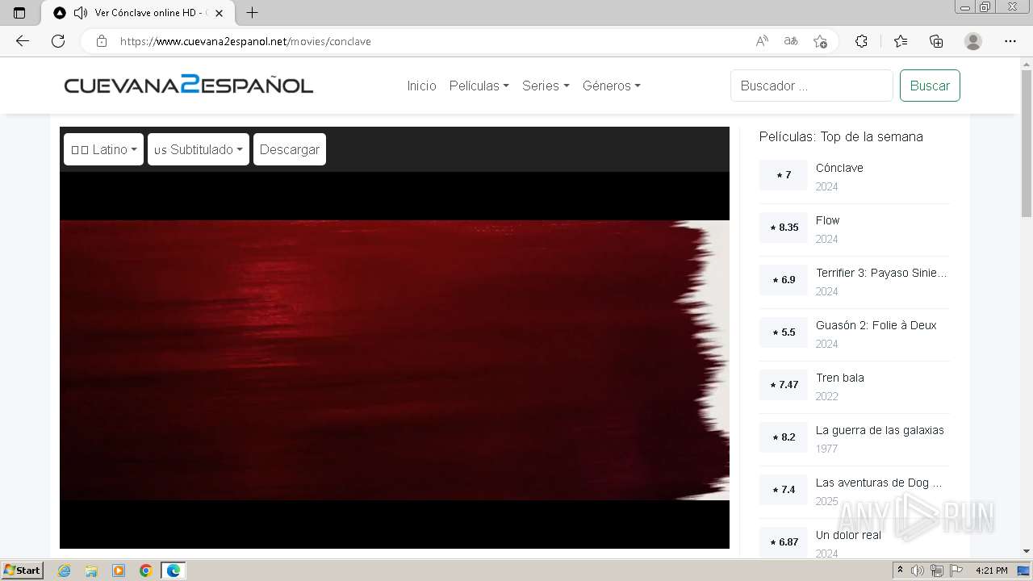
Task: Expand the Películas menu
Action: tap(479, 86)
